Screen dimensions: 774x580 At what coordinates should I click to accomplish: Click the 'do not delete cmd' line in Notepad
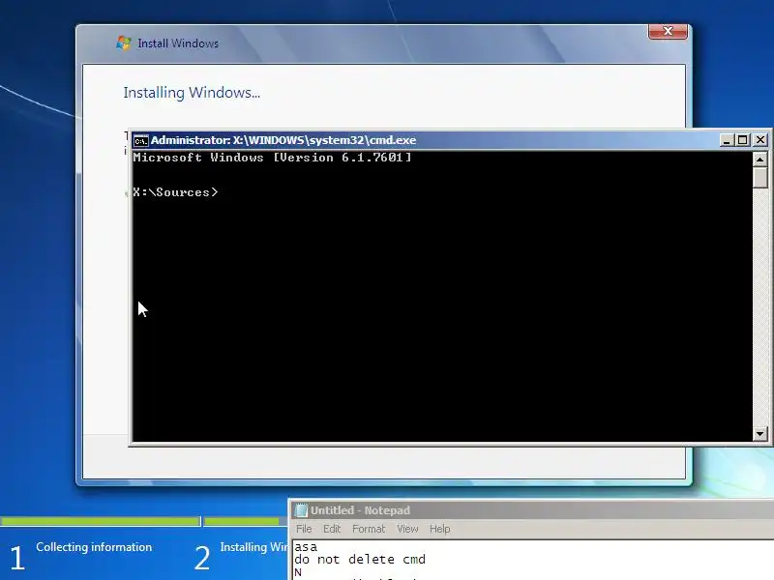coord(360,560)
